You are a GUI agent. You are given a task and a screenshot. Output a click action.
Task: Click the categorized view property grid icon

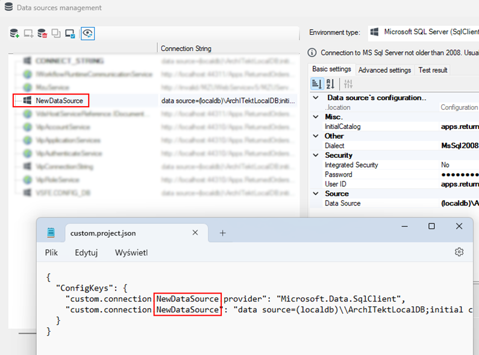point(317,84)
